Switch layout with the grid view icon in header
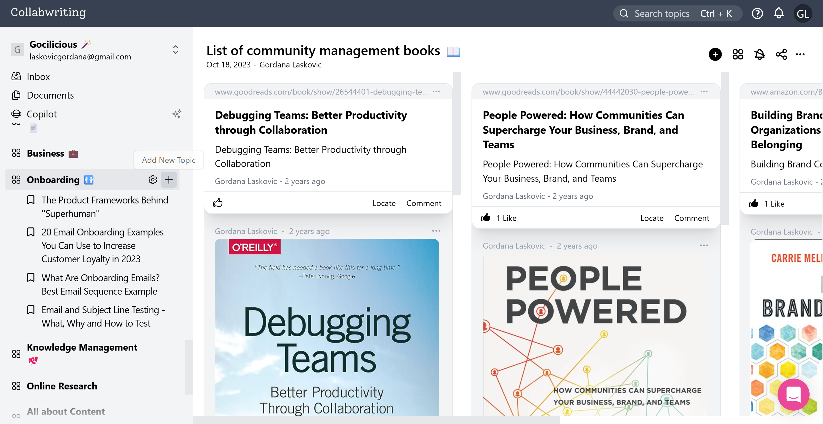The width and height of the screenshot is (823, 424). pyautogui.click(x=738, y=54)
